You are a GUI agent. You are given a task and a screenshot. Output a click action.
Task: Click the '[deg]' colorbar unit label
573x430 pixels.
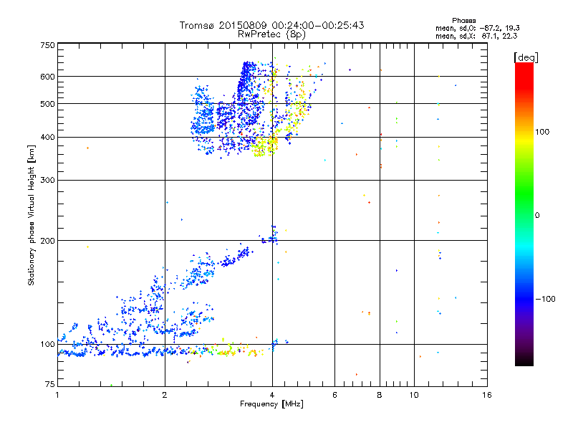click(x=526, y=58)
